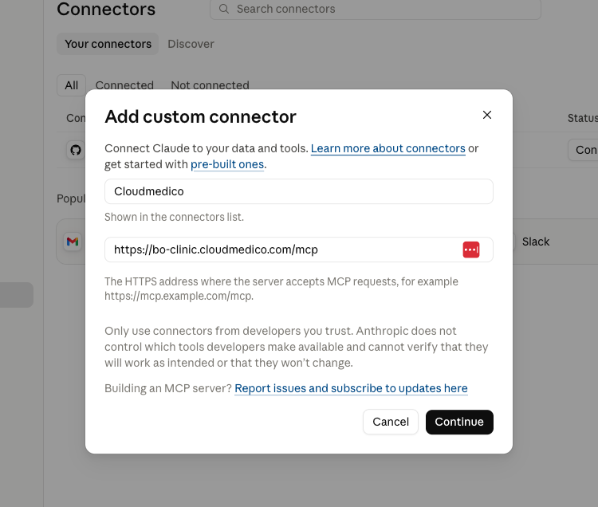Open Report issues and subscribe to updates link

point(351,388)
